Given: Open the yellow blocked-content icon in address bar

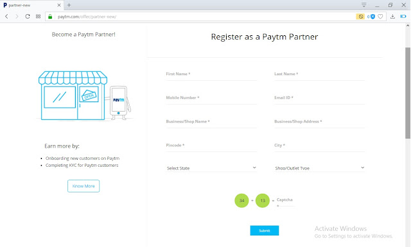Looking at the screenshot, I should click(360, 17).
